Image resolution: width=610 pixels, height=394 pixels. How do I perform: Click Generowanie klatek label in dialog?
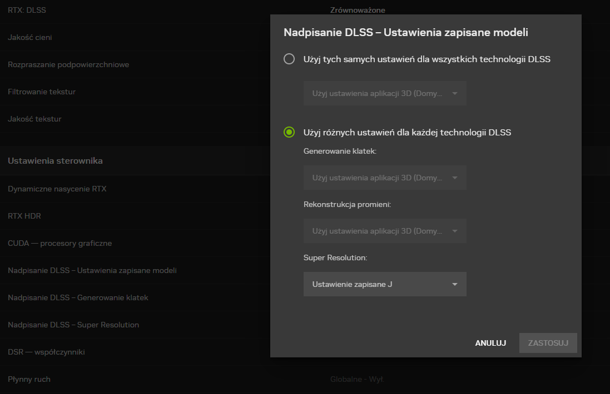click(340, 151)
